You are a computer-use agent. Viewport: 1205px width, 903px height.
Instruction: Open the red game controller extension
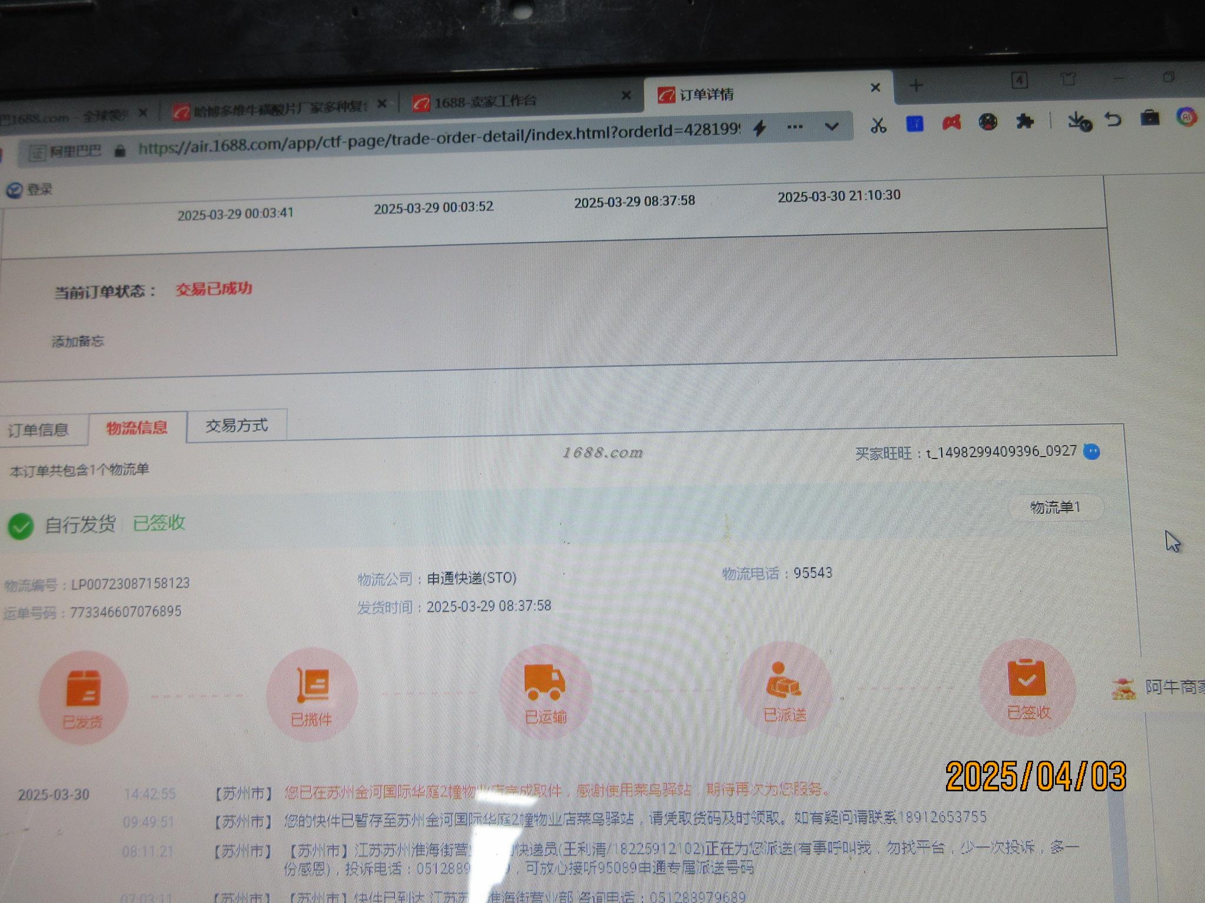tap(951, 123)
